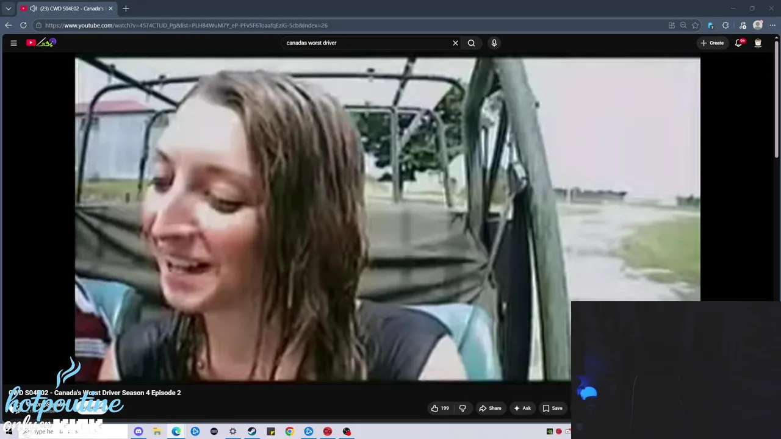Run search with magnifying glass button
Screen dimensions: 781x439
471,43
